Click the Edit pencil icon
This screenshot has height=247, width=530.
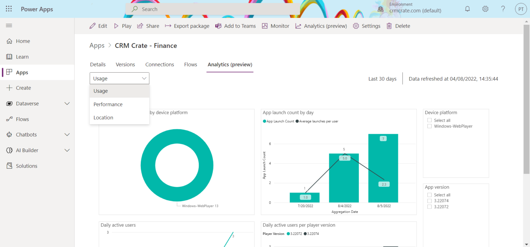pyautogui.click(x=92, y=25)
